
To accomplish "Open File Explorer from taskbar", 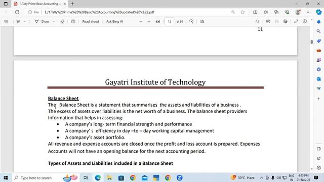I will pyautogui.click(x=109, y=177).
